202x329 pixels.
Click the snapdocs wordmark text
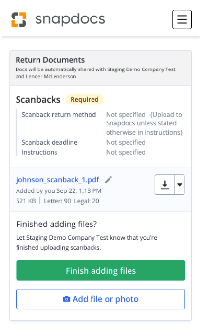(x=70, y=19)
